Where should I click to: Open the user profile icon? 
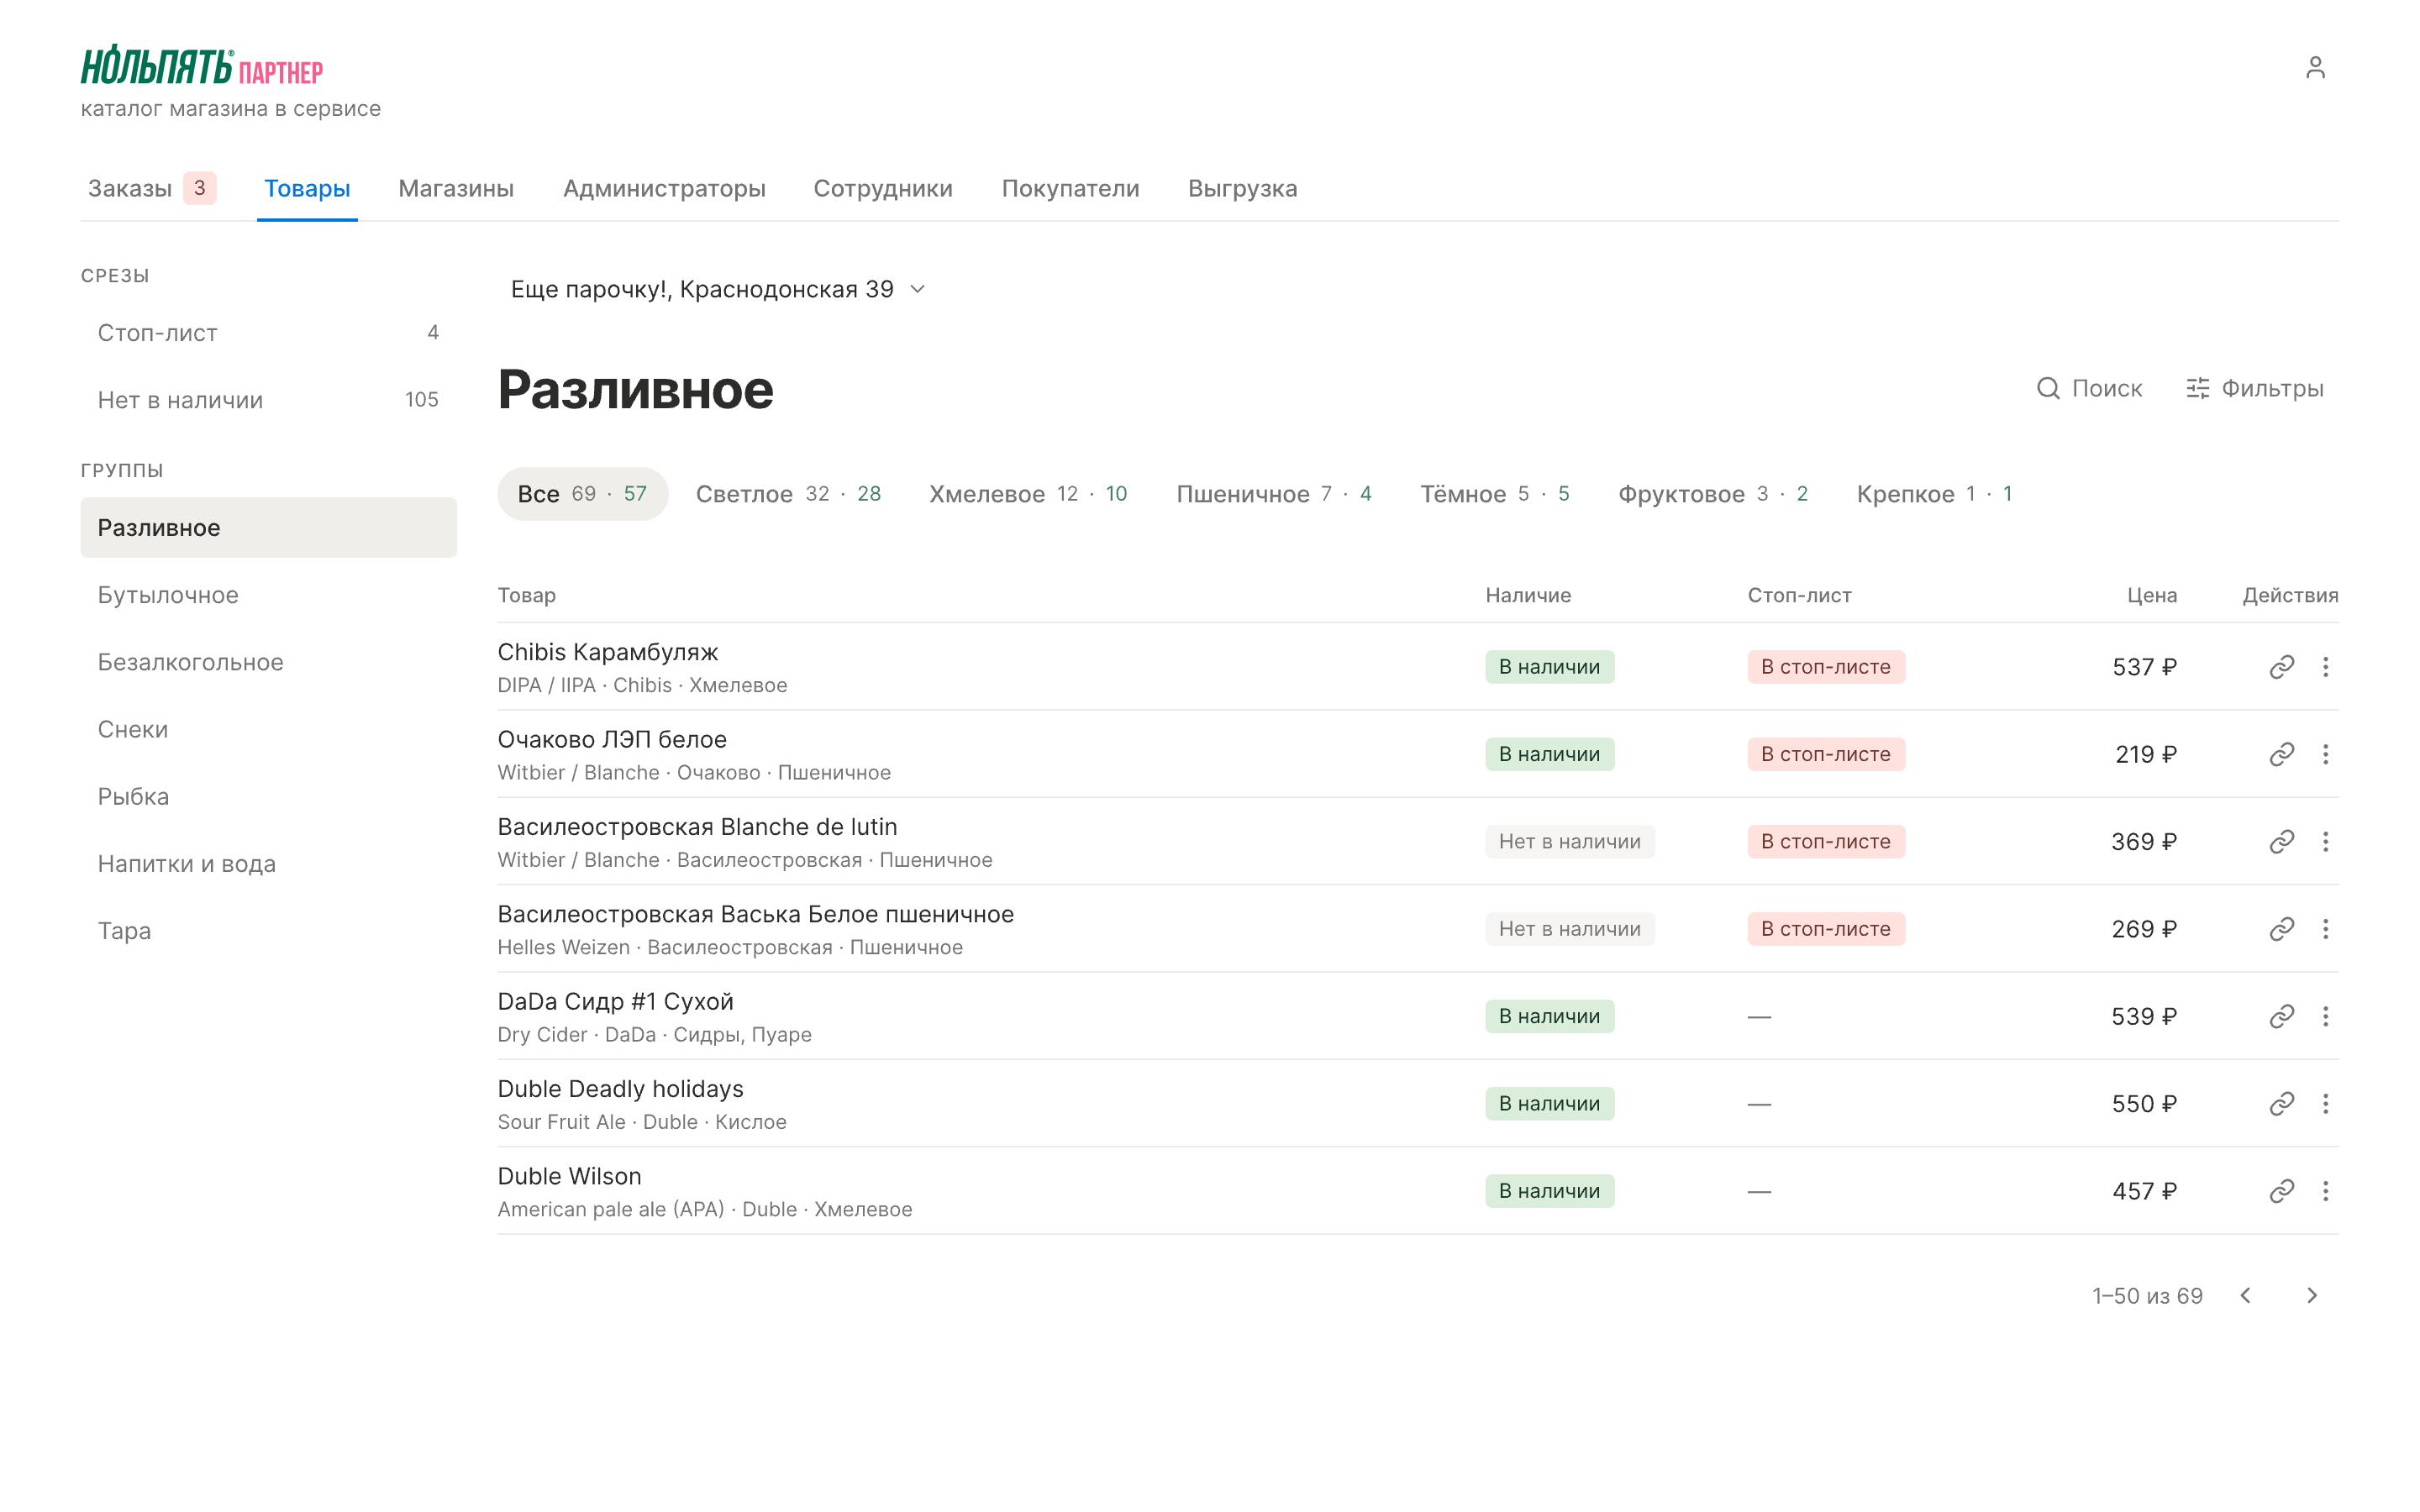click(x=2315, y=67)
